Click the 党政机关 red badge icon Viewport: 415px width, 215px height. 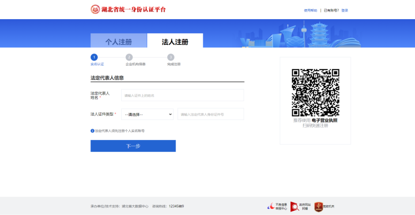coord(318,206)
